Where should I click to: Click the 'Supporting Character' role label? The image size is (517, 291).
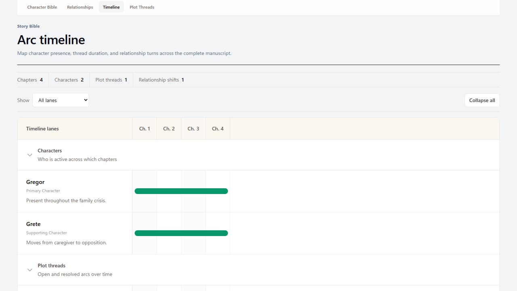[46, 233]
